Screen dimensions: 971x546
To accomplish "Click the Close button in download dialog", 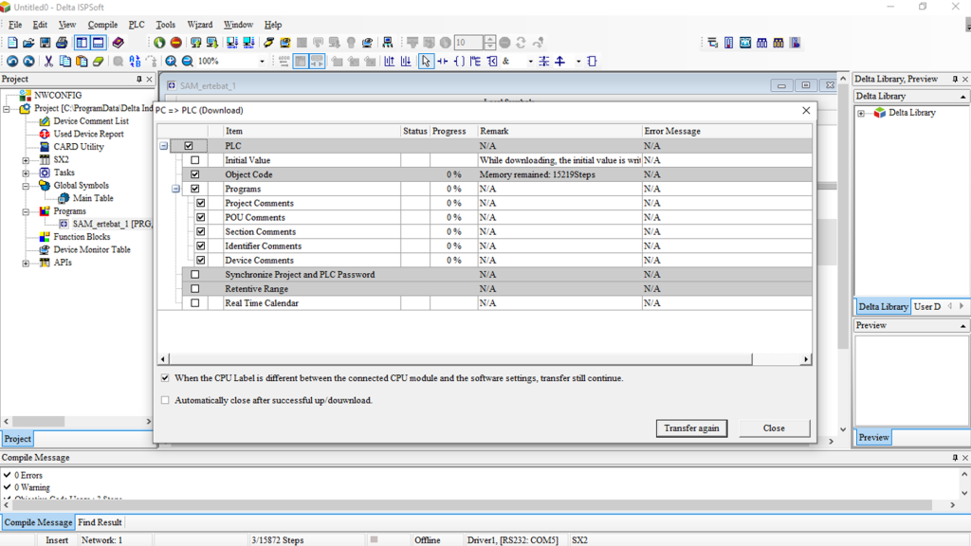I will tap(774, 428).
